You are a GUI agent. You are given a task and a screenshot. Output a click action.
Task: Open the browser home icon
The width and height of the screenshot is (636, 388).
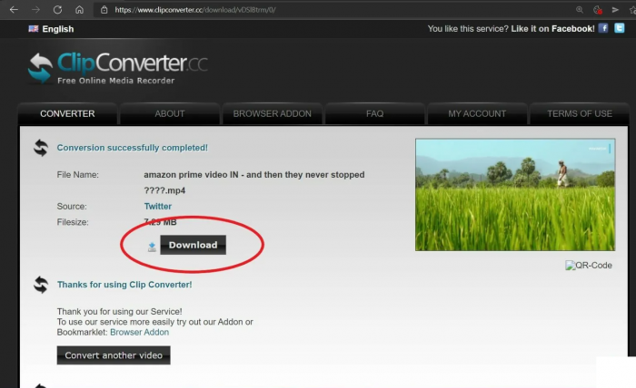point(80,10)
